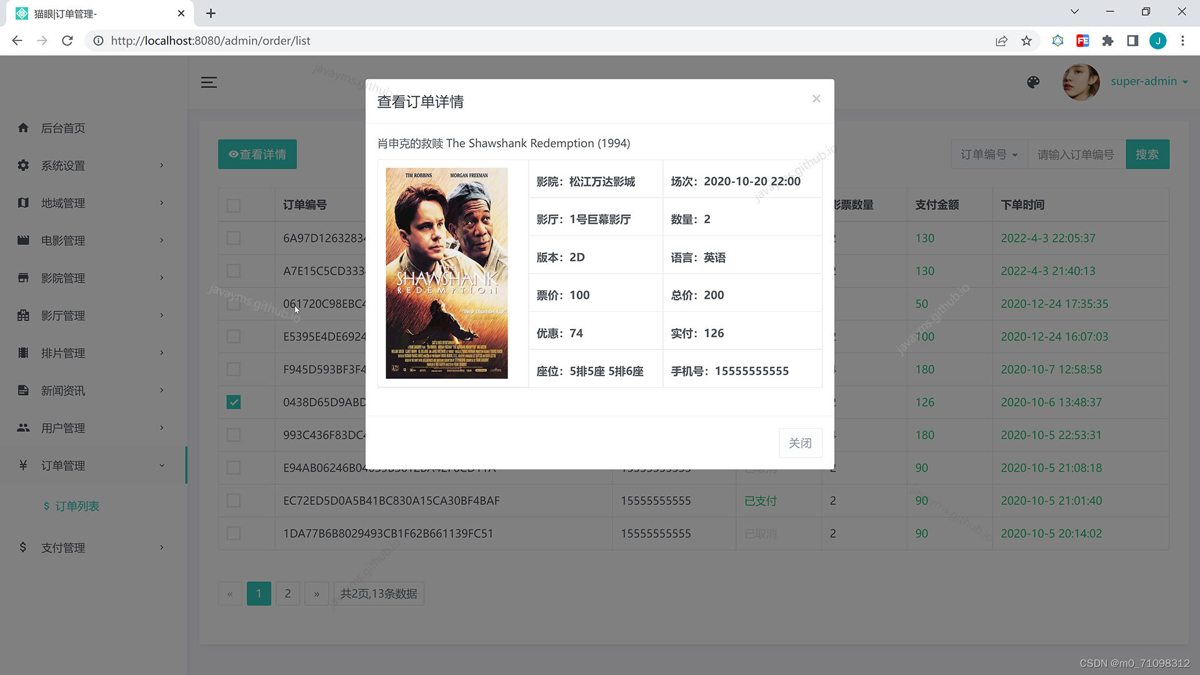Expand the 系统设置 menu chevron

(x=161, y=165)
